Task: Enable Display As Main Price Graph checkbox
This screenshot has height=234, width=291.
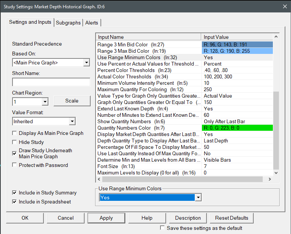Action: (x=15, y=133)
